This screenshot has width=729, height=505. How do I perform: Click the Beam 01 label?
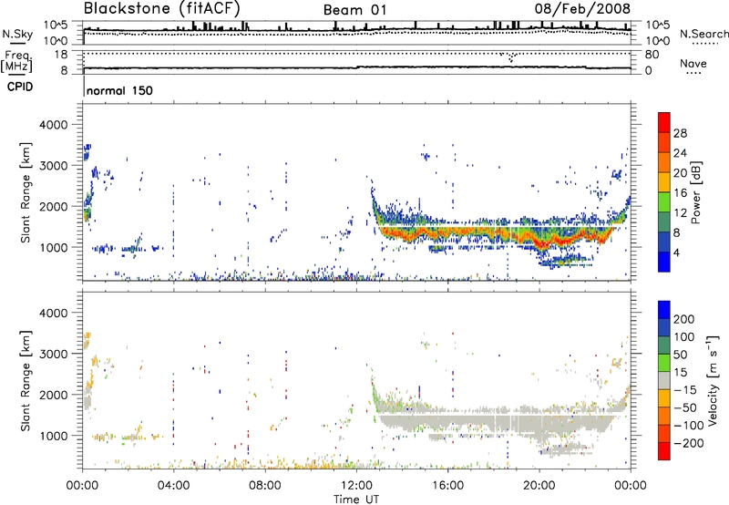(x=354, y=10)
